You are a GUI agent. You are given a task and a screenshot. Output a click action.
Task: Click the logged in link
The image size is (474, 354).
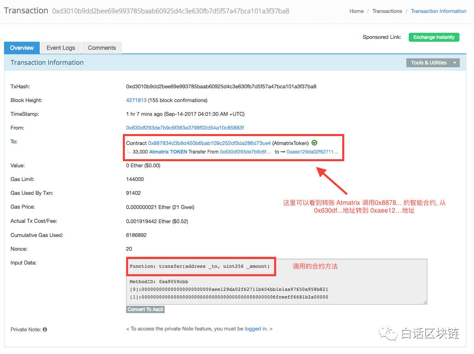point(256,328)
